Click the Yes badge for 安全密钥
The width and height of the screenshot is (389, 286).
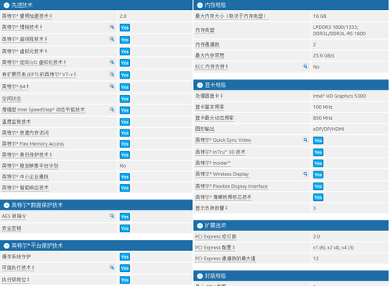tap(124, 228)
